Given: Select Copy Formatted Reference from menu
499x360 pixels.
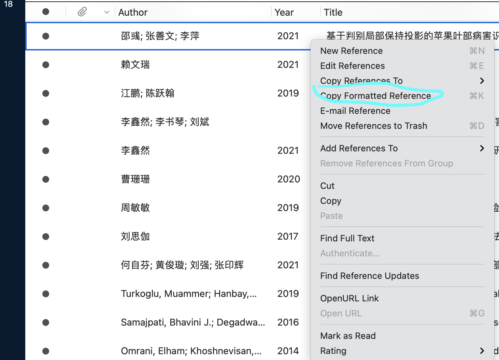Looking at the screenshot, I should [x=375, y=96].
